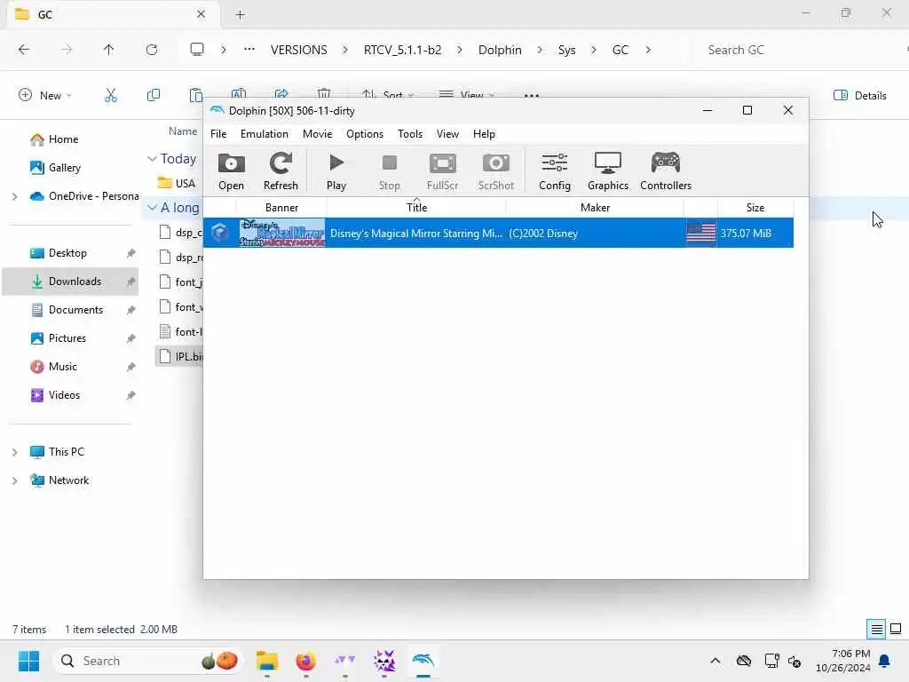Open Firefox from the taskbar
909x682 pixels.
click(305, 661)
